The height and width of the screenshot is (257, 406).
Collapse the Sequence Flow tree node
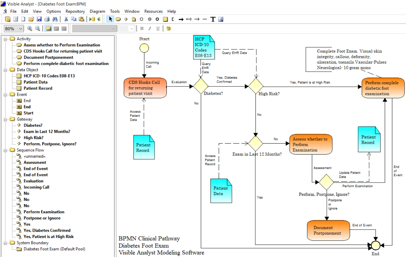click(x=5, y=150)
